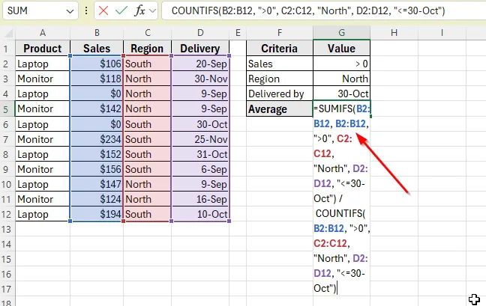Select cell with $142 sales
486x306 pixels.
(97, 108)
